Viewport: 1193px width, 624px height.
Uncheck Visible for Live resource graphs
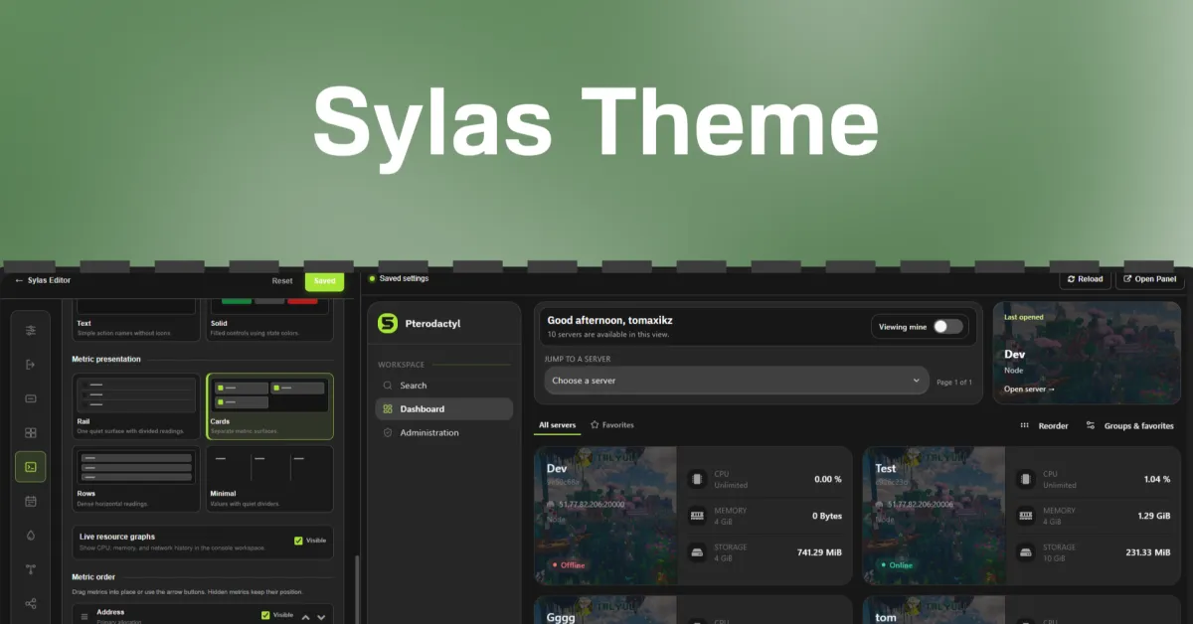(x=298, y=541)
